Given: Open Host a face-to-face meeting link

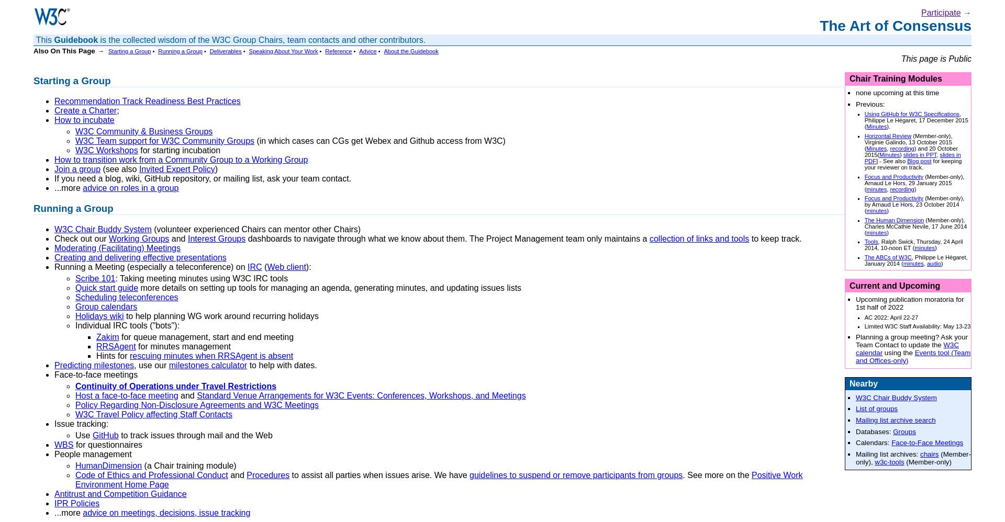Looking at the screenshot, I should pos(127,396).
